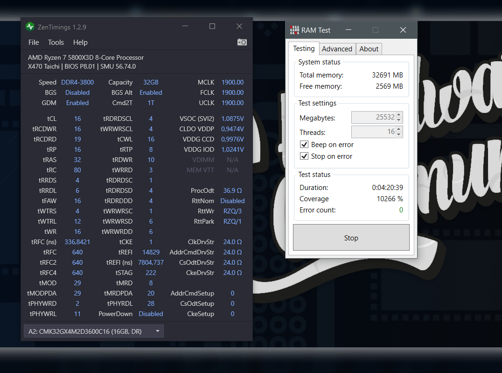502x373 pixels.
Task: Click the AMD Ryzen 7 5800X3D processor name
Action: click(x=86, y=58)
